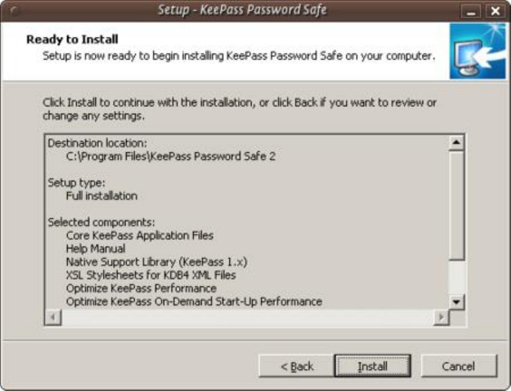The height and width of the screenshot is (391, 511).
Task: Click the horizontal scrollbar right arrow
Action: (x=441, y=318)
